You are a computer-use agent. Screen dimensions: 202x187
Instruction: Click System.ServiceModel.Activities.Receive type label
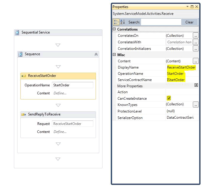pos(143,14)
